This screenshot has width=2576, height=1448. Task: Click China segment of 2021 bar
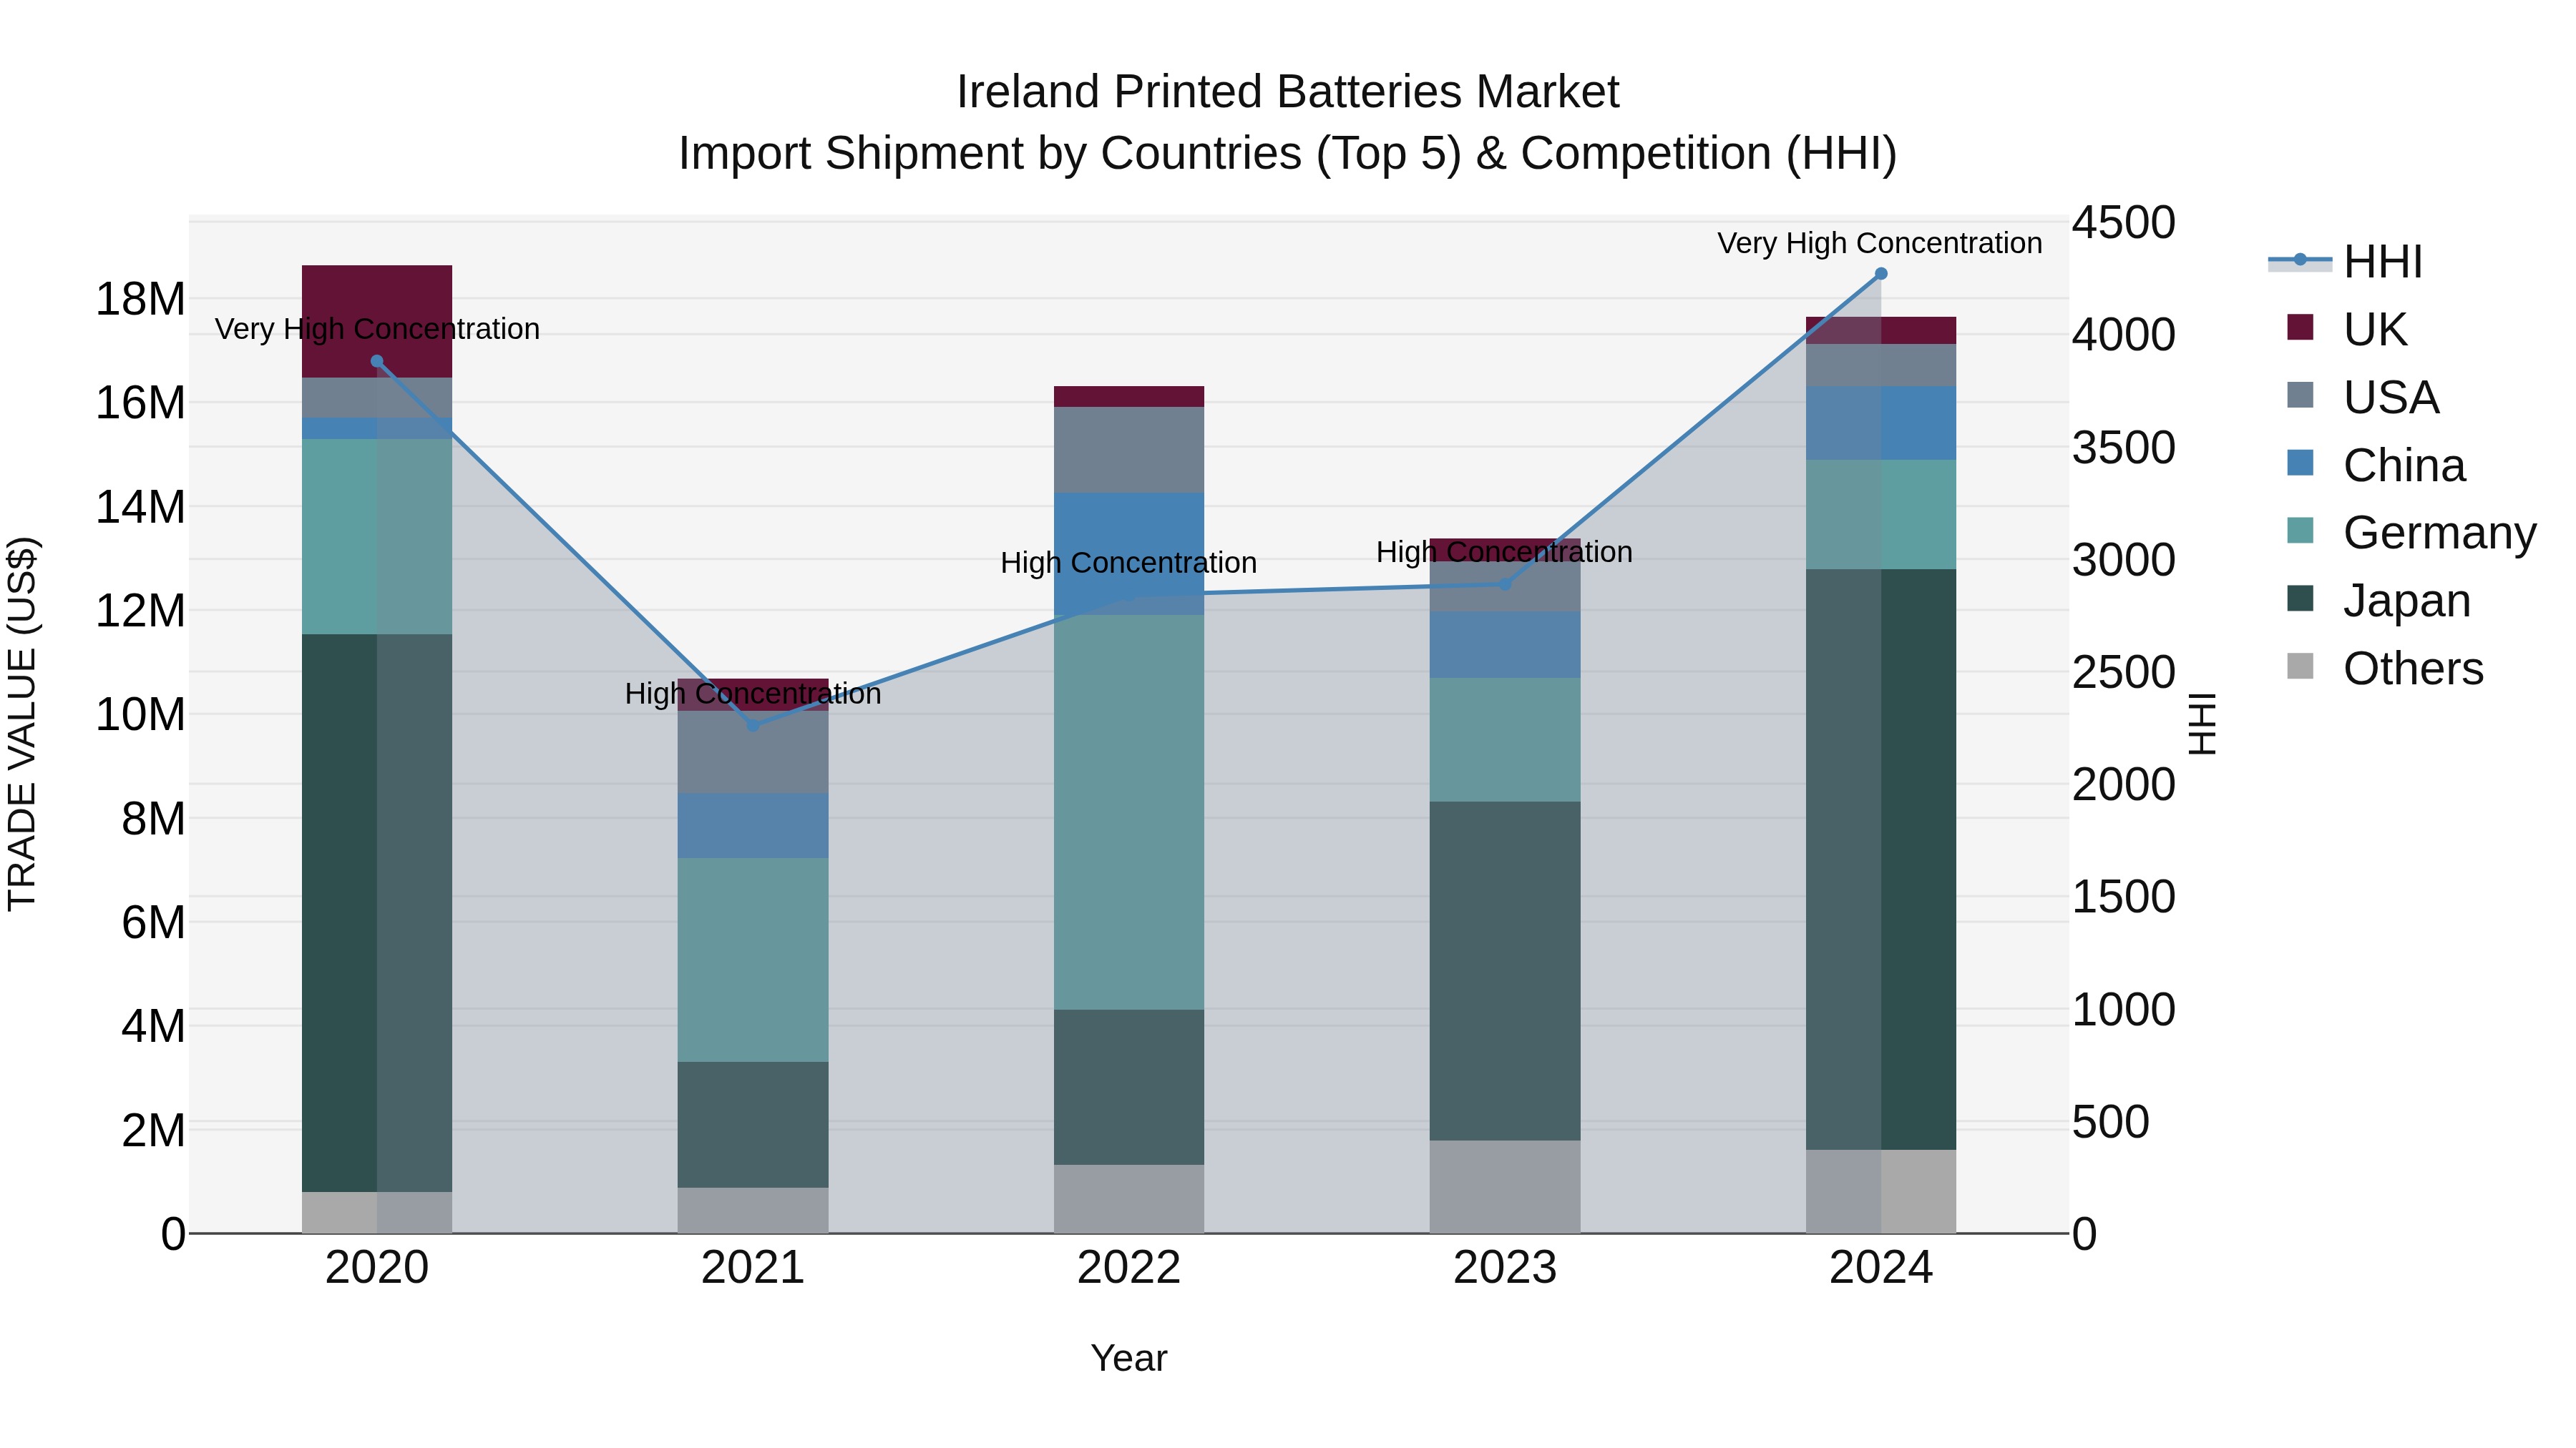click(x=753, y=827)
